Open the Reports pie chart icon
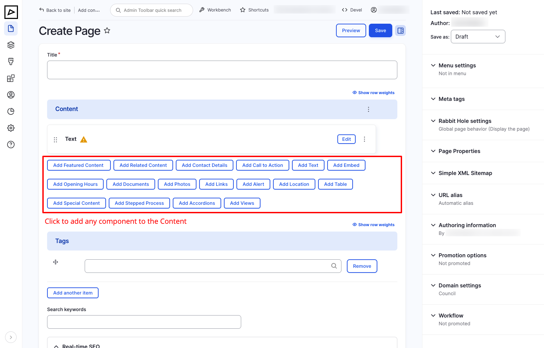The image size is (544, 348). pyautogui.click(x=11, y=111)
